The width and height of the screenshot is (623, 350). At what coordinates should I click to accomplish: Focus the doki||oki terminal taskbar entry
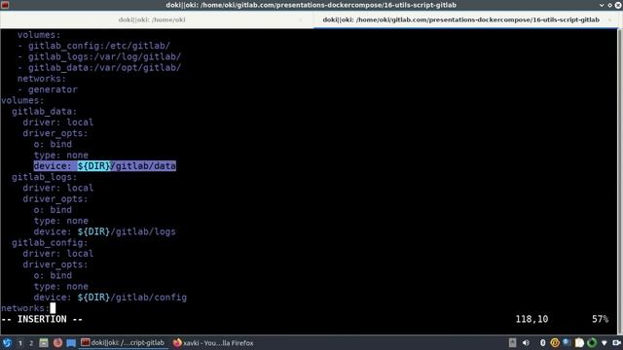[123, 343]
